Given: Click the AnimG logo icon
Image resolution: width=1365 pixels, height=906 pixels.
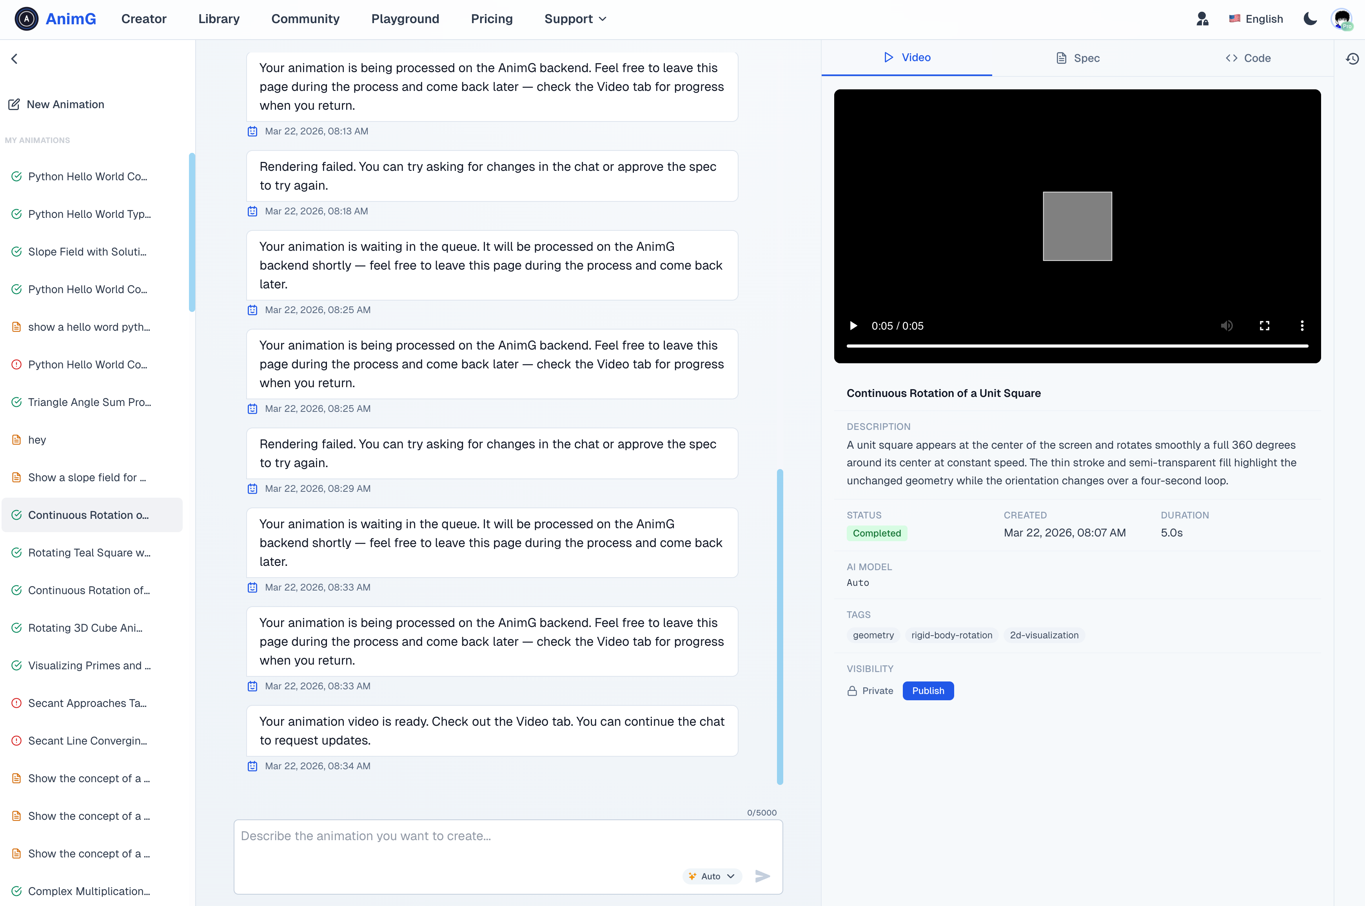Looking at the screenshot, I should coord(26,18).
